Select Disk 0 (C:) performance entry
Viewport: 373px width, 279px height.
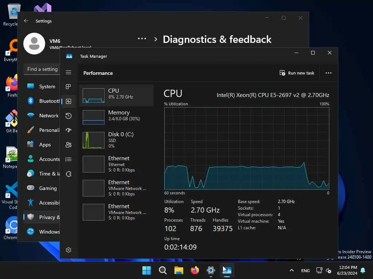117,140
